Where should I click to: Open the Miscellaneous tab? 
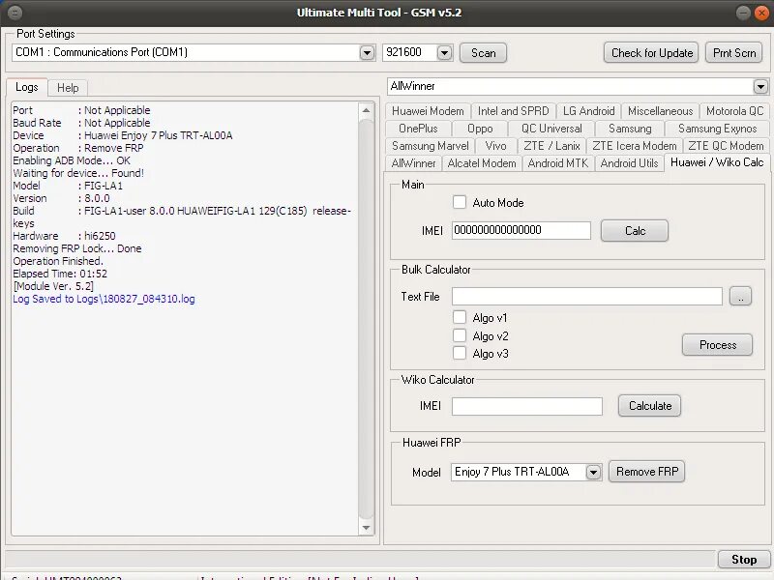click(x=661, y=111)
